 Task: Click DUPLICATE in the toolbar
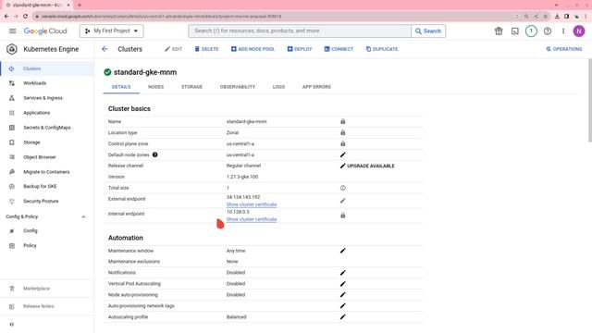tap(382, 49)
